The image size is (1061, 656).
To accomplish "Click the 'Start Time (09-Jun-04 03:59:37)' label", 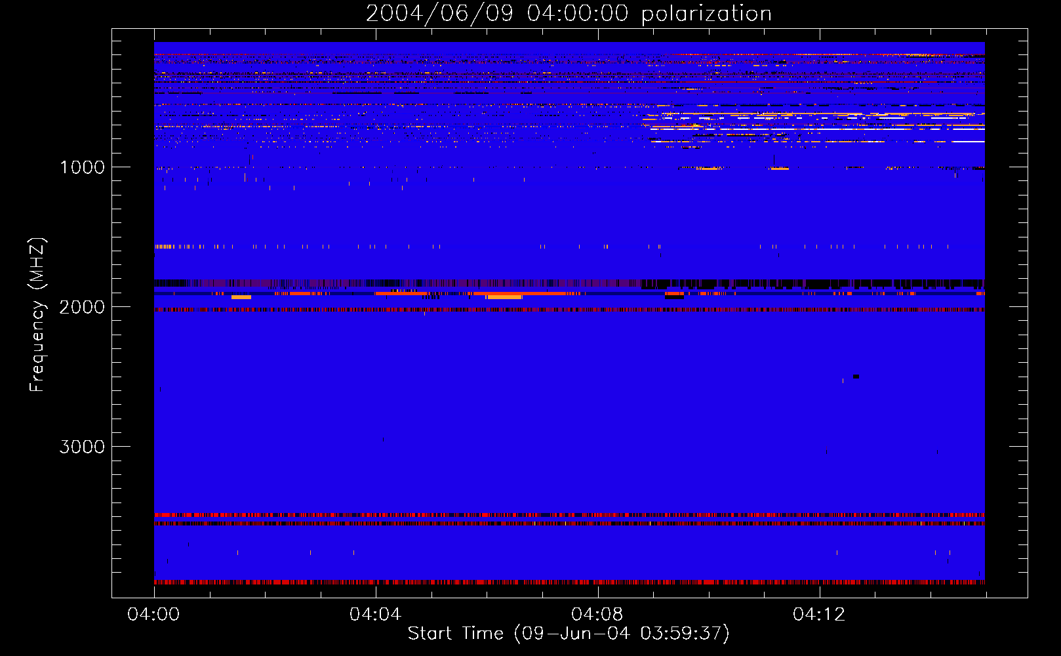I will click(x=569, y=634).
